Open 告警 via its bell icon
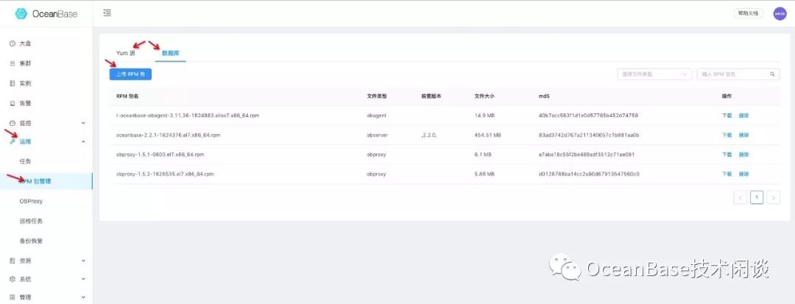795x304 pixels. 13,103
